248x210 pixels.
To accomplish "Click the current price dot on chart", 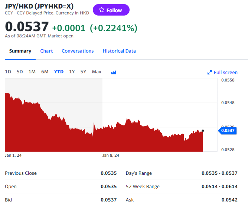I will (x=203, y=131).
